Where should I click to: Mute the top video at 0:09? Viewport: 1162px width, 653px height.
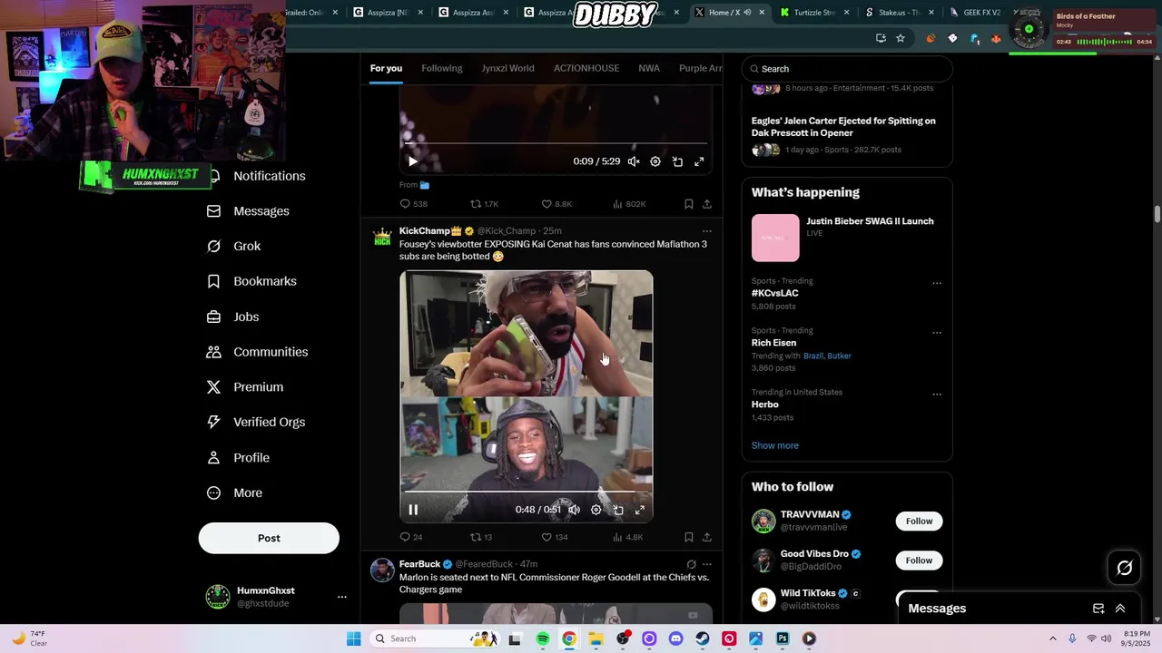click(634, 161)
